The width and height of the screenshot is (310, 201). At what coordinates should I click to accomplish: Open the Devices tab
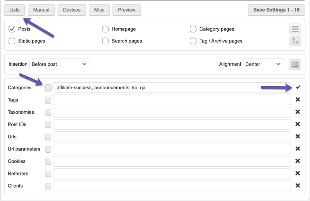72,10
